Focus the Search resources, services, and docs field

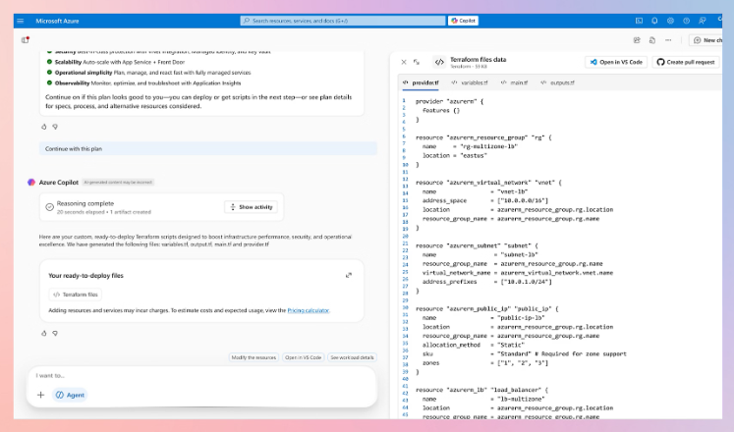click(x=343, y=21)
